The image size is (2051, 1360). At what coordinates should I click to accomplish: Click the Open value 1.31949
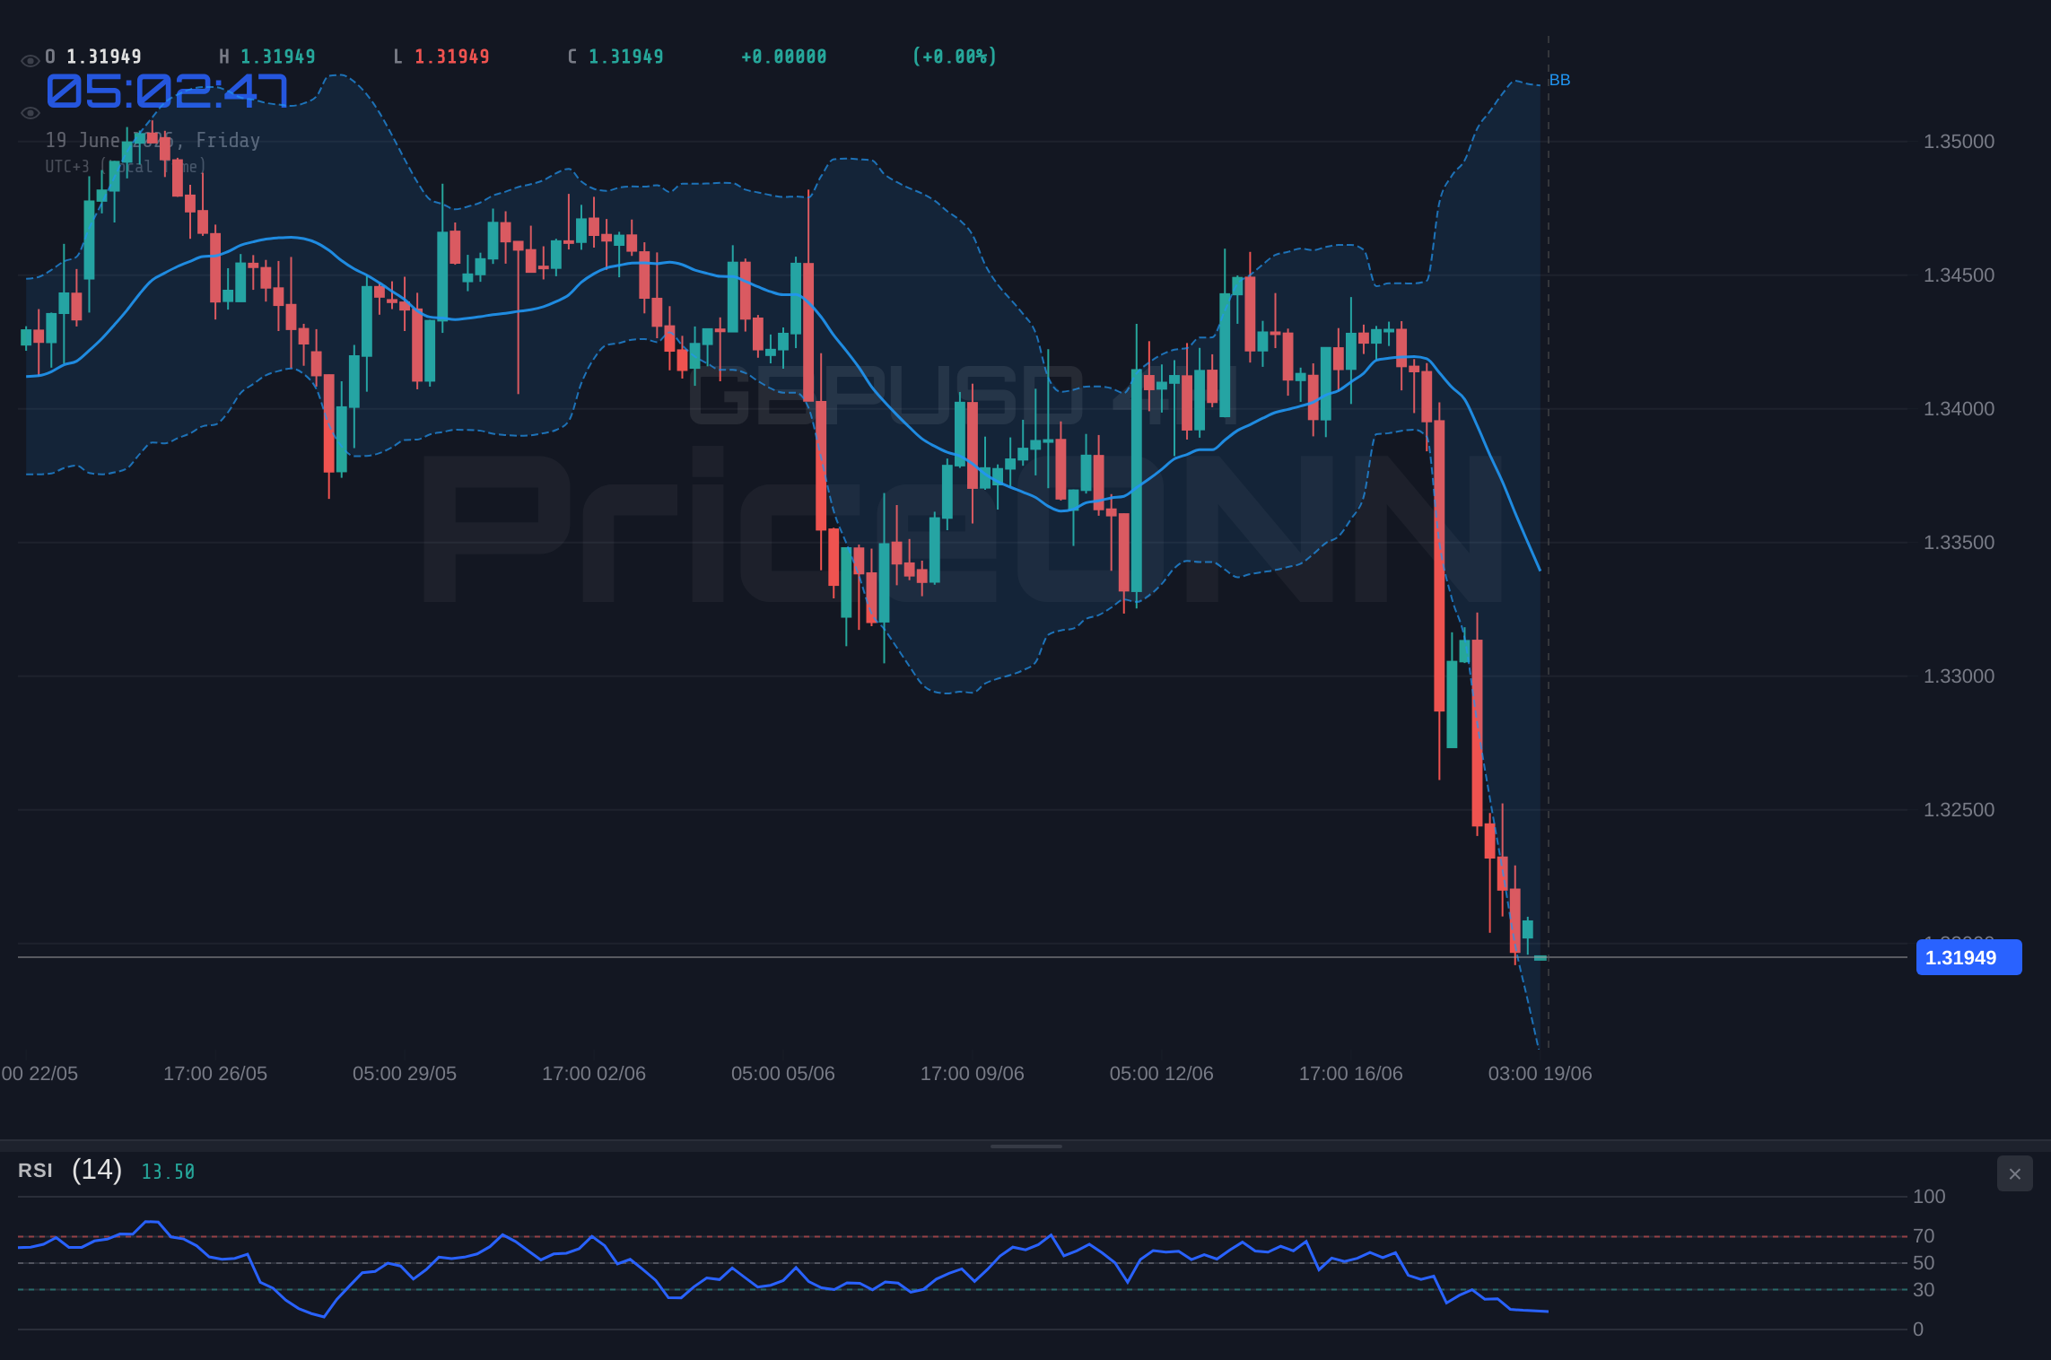pyautogui.click(x=104, y=57)
